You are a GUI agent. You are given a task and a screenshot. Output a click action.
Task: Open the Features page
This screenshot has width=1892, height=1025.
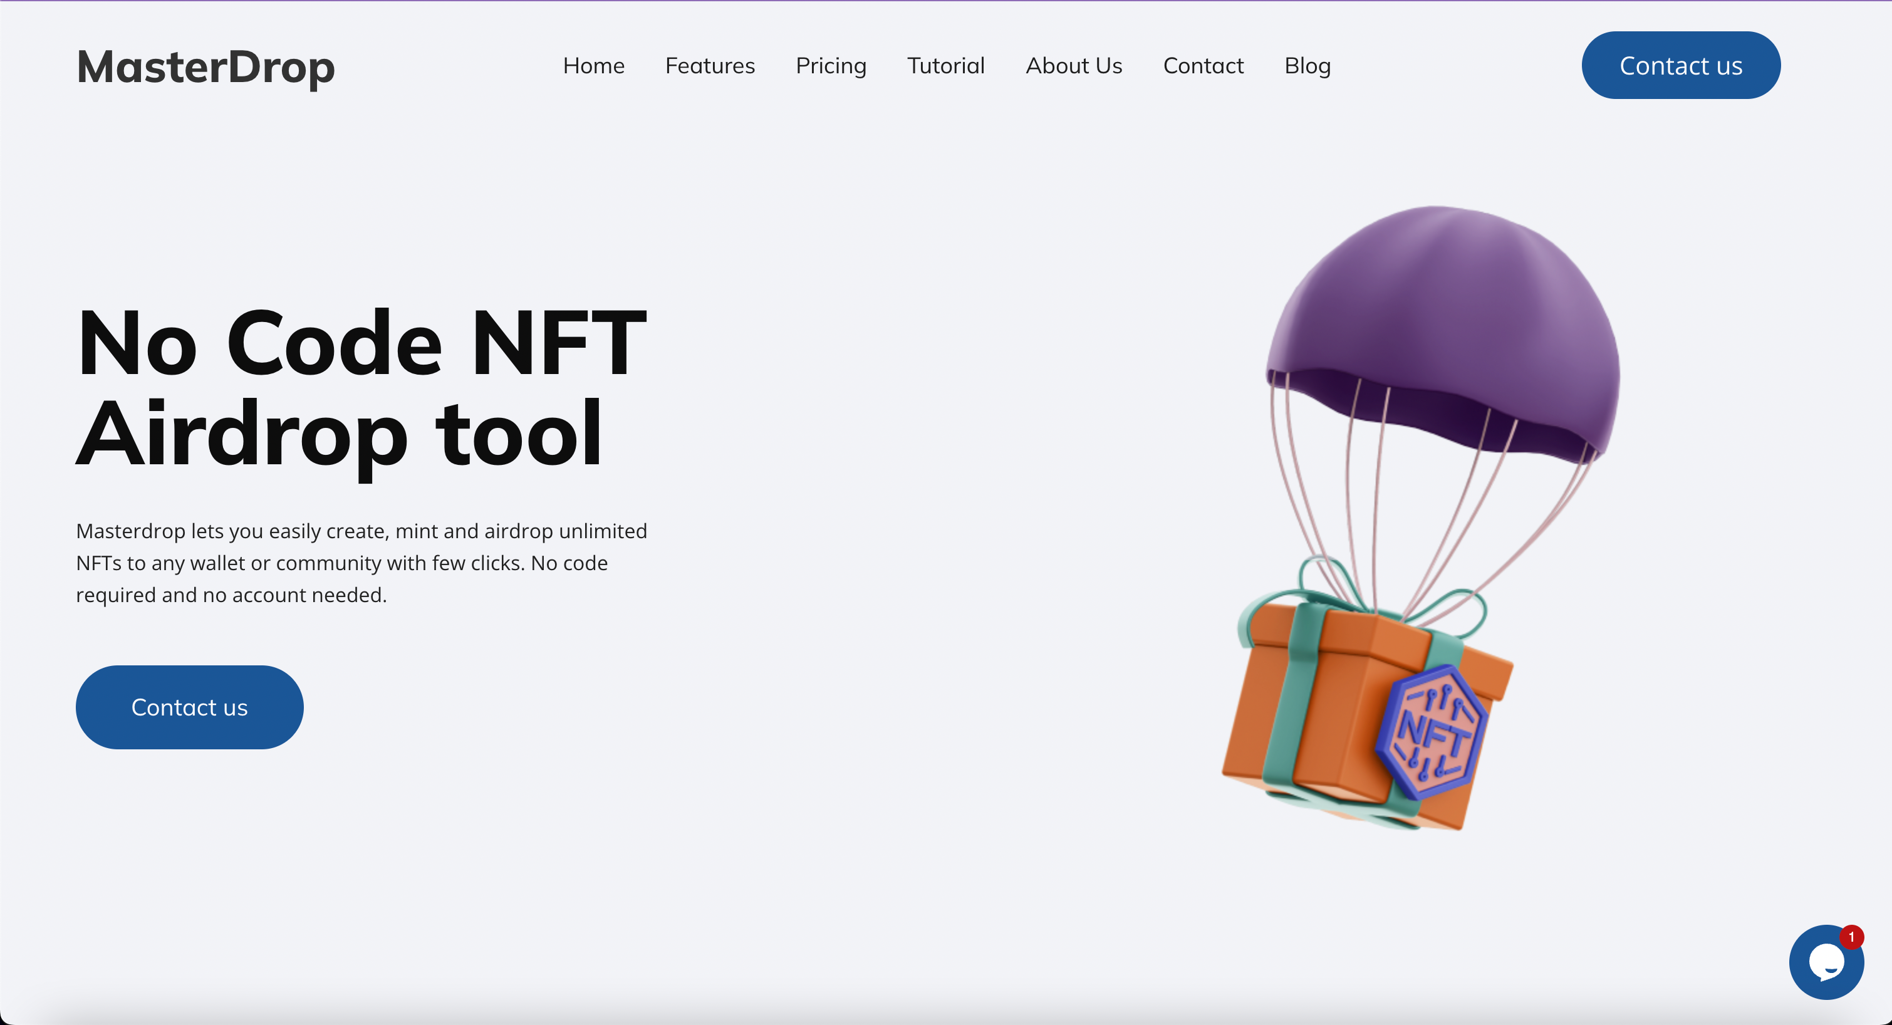coord(709,65)
